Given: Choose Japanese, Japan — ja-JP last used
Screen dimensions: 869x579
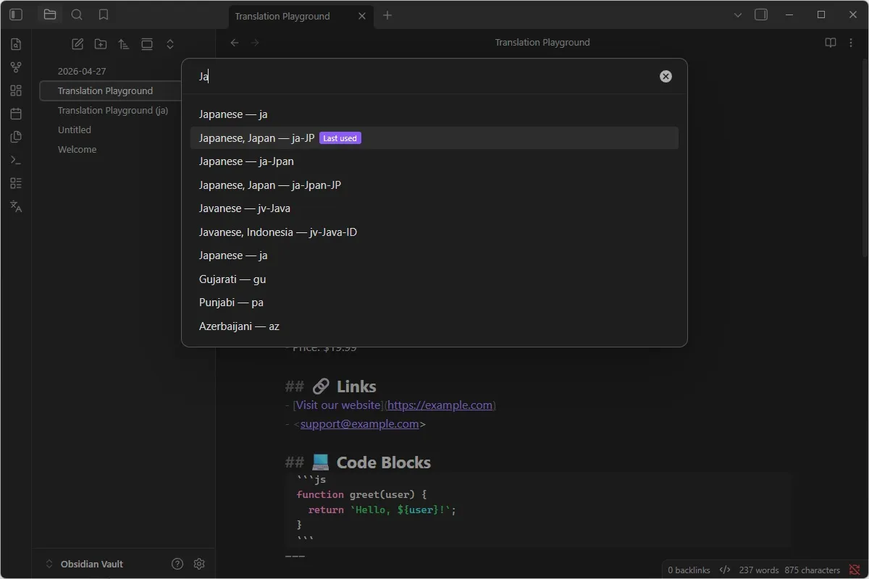Looking at the screenshot, I should point(434,138).
